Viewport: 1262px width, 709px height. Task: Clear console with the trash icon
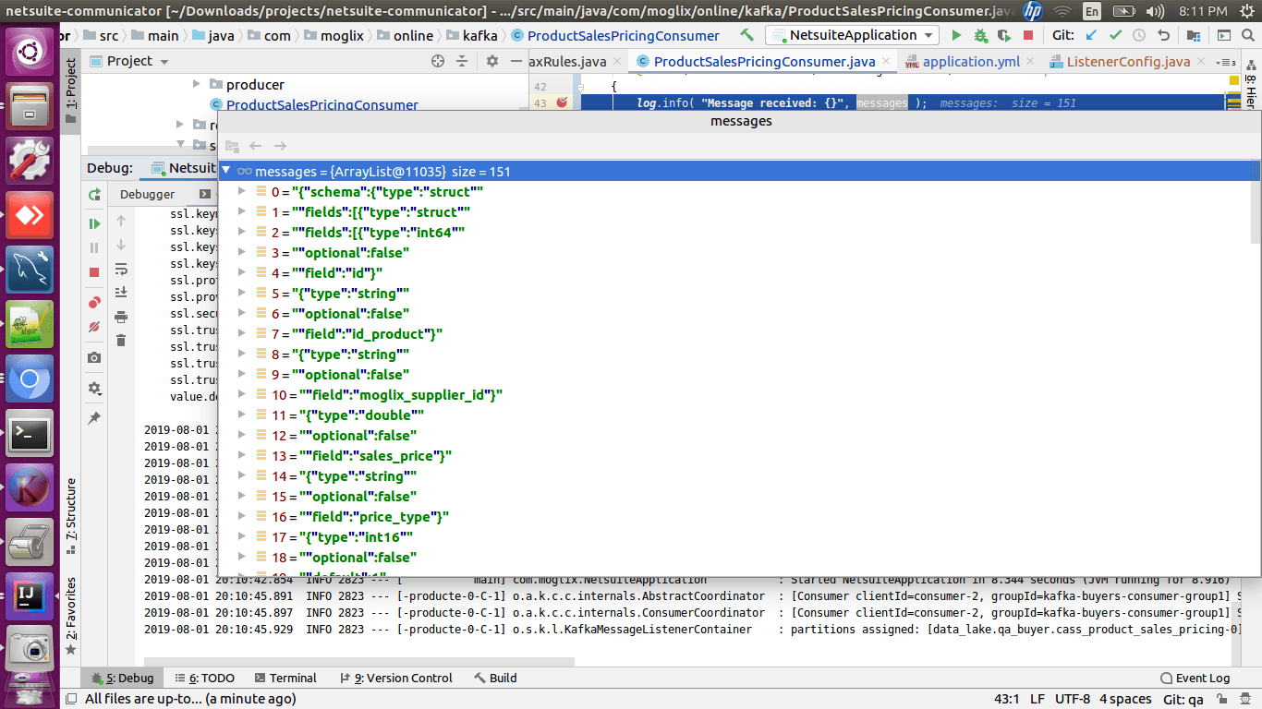pyautogui.click(x=121, y=341)
